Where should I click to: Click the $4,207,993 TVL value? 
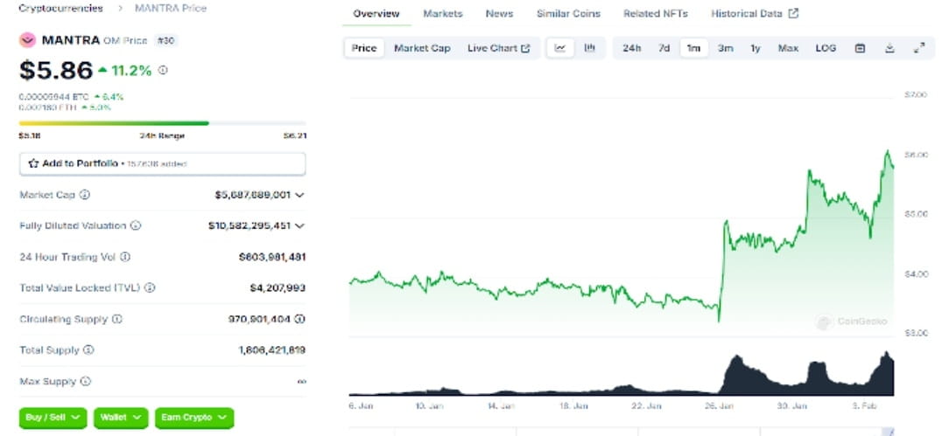point(278,287)
